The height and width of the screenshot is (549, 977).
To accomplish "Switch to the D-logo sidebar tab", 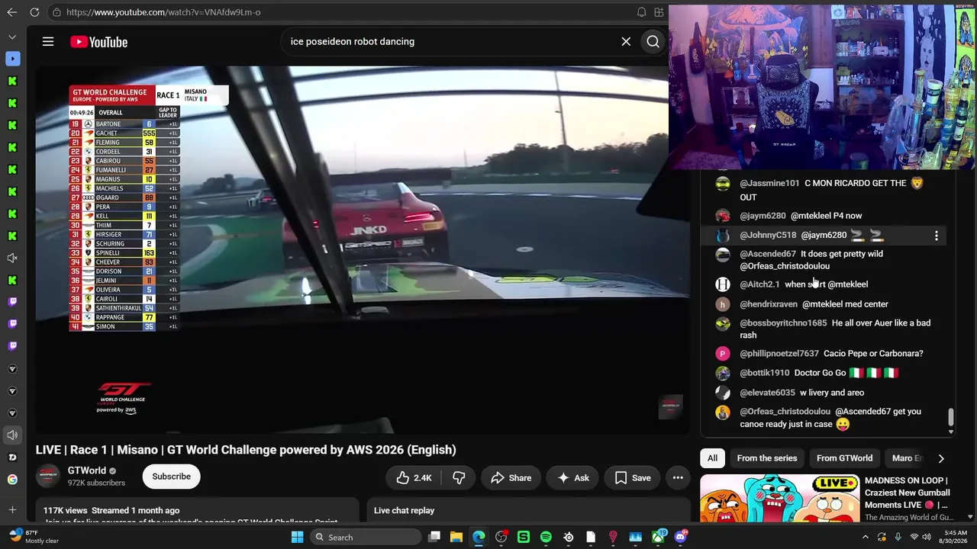I will [x=12, y=457].
